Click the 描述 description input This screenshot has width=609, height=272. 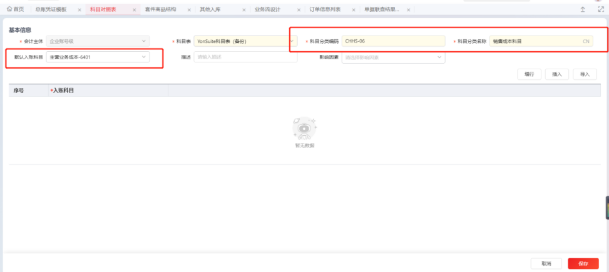[x=245, y=57]
